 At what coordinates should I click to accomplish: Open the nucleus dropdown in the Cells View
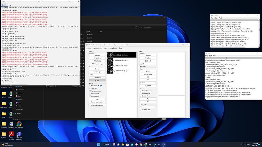[x=148, y=83]
